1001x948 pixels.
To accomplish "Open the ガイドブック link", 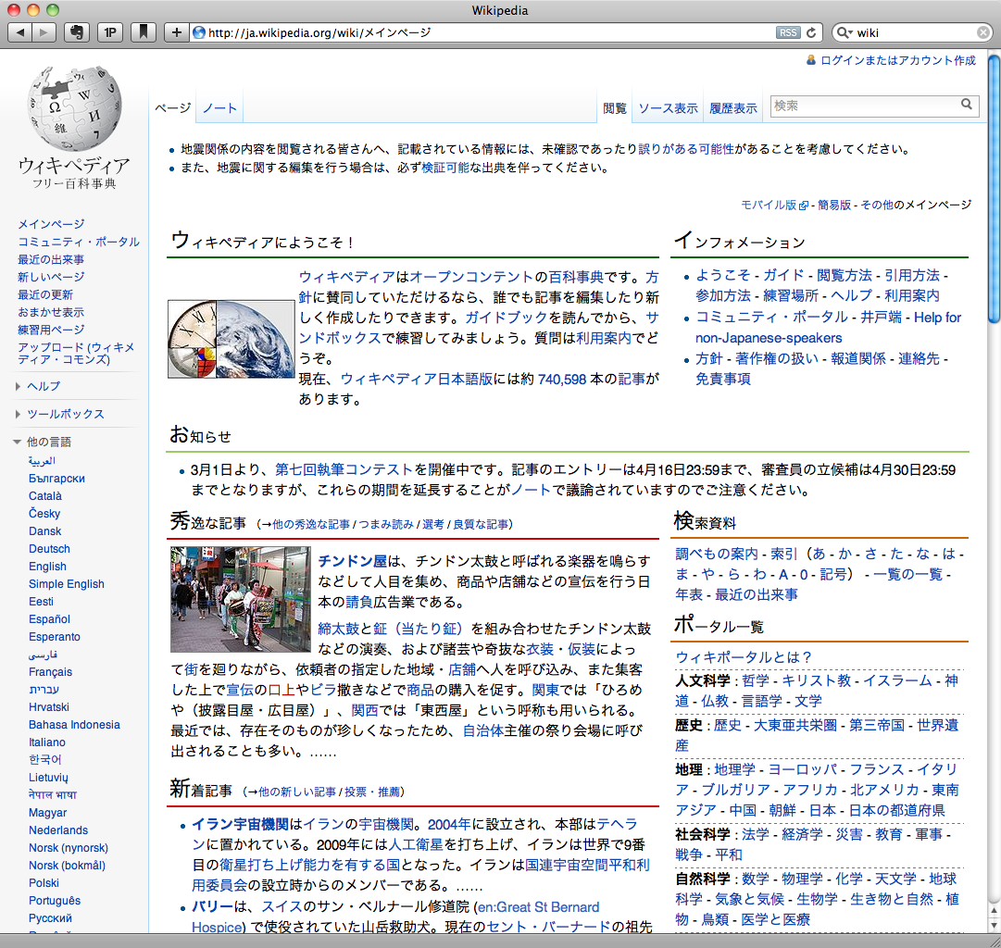I will [x=507, y=318].
